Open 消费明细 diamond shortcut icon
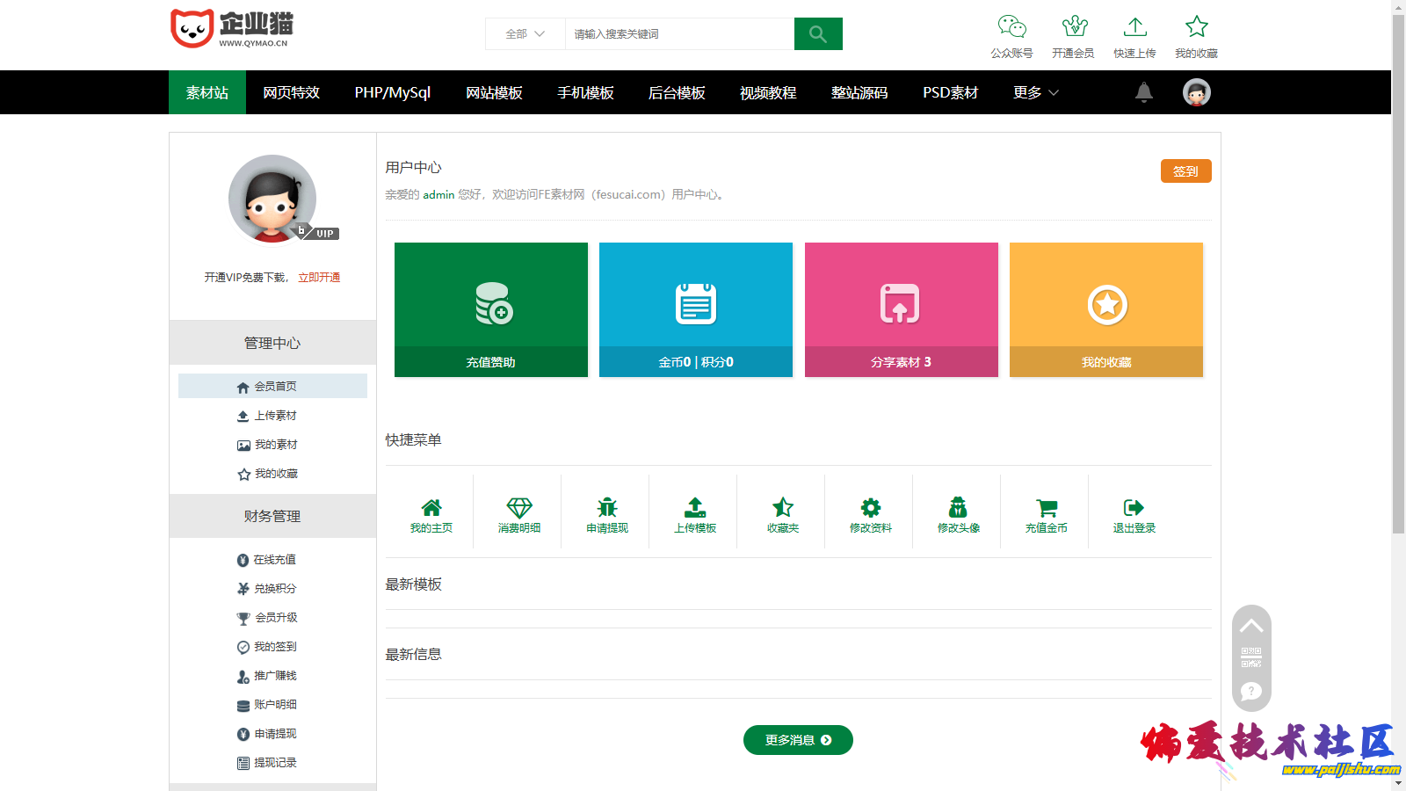This screenshot has height=791, width=1406. (x=518, y=508)
